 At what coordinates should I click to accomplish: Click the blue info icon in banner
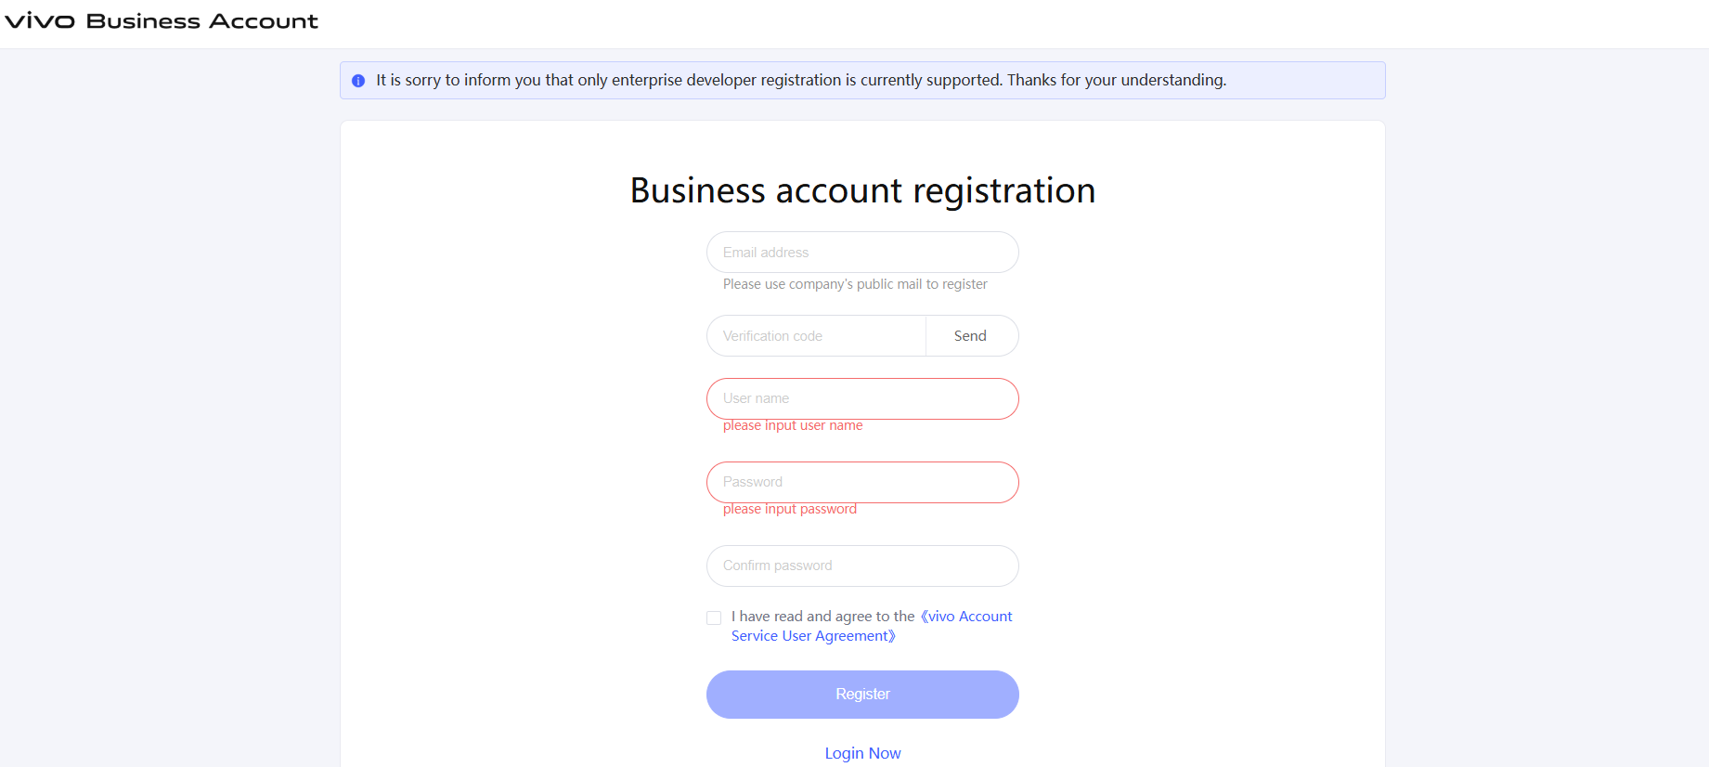pyautogui.click(x=358, y=81)
